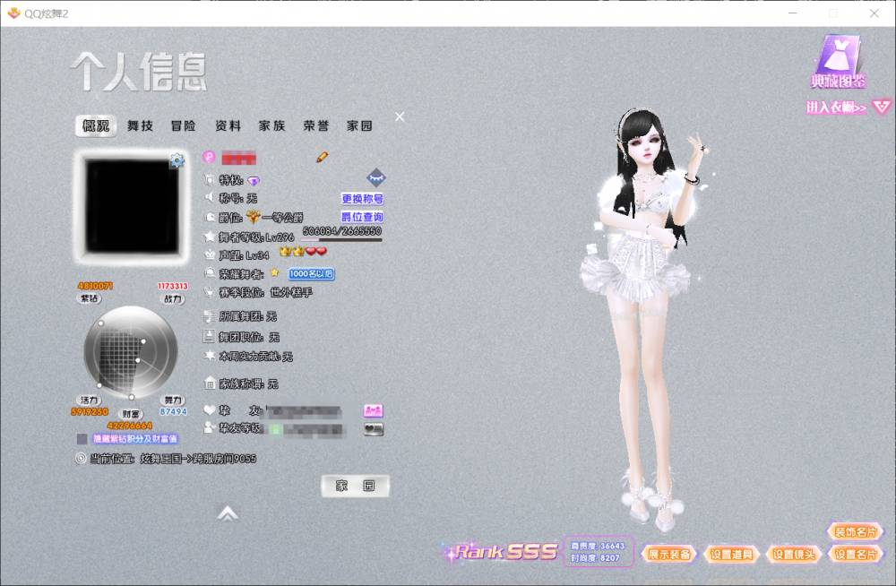Close the personal info panel with X

click(x=400, y=116)
